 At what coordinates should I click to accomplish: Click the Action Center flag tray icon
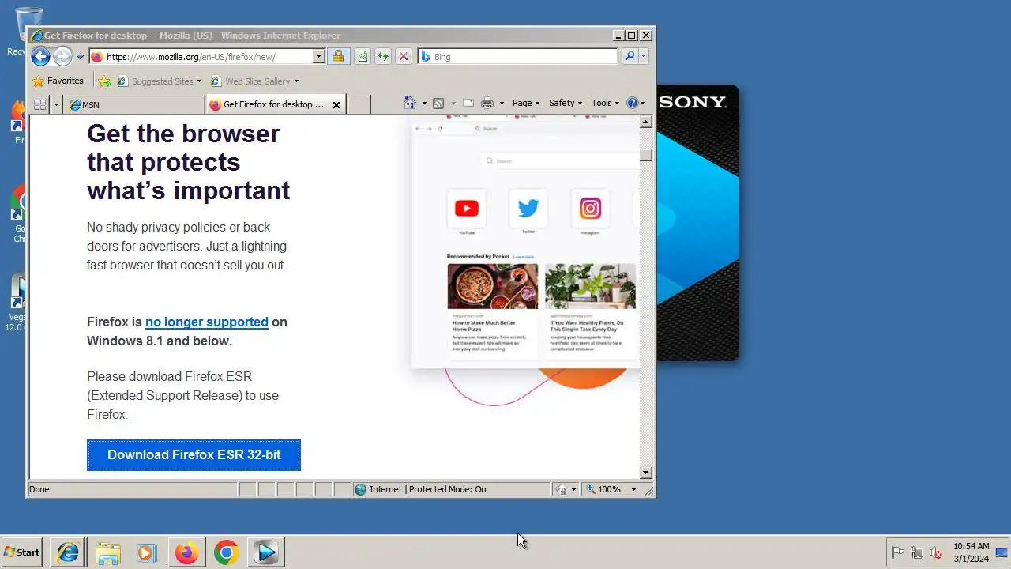pos(898,552)
